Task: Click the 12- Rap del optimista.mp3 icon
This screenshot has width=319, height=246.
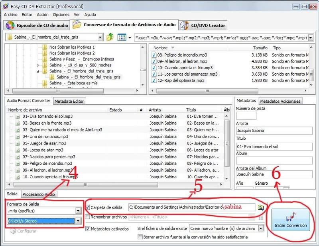Action: click(154, 80)
